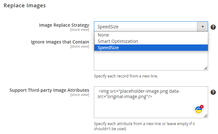Image resolution: width=218 pixels, height=134 pixels.
Task: Click the img src placeholder text in textarea
Action: click(x=139, y=94)
